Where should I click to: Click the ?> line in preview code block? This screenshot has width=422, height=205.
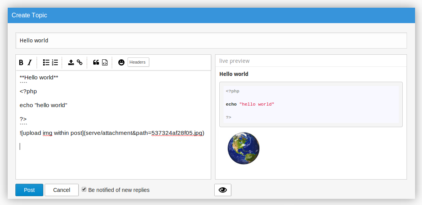tap(229, 117)
